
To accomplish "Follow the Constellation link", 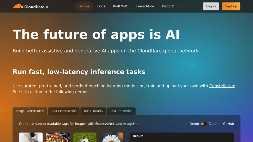I will [222, 86].
